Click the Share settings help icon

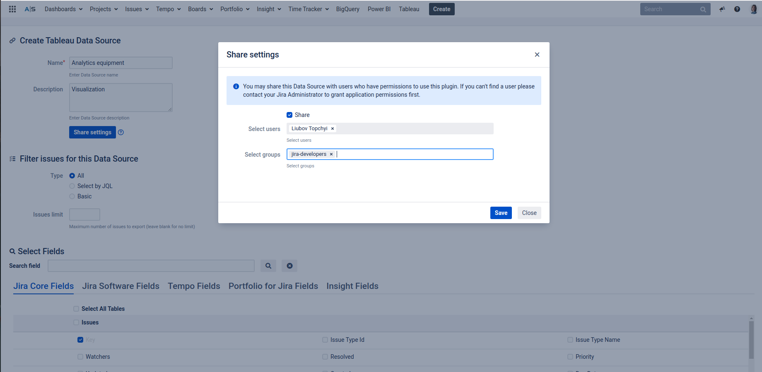pos(121,132)
